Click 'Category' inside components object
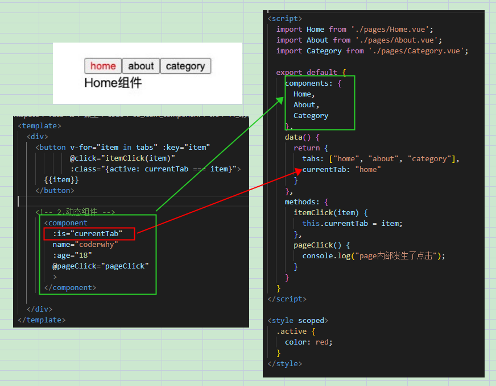The height and width of the screenshot is (386, 496). (311, 115)
